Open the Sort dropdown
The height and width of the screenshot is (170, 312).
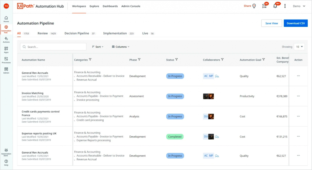98,47
